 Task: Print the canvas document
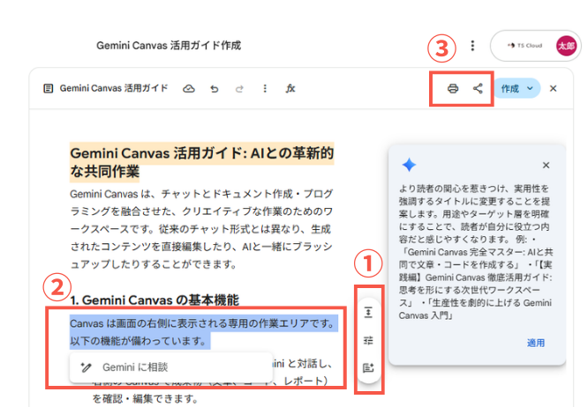pyautogui.click(x=453, y=89)
